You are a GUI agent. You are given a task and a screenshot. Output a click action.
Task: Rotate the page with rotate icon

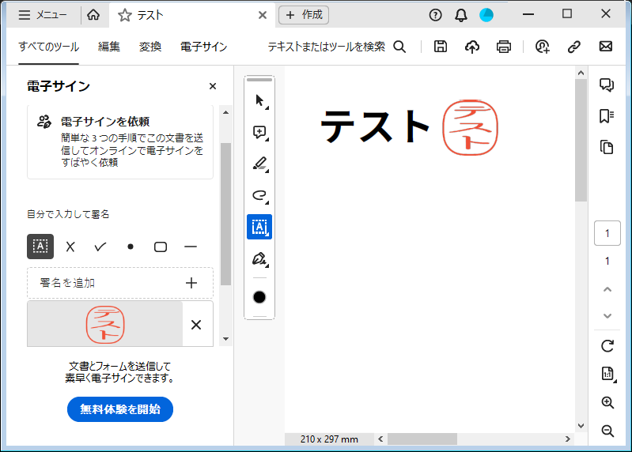[607, 345]
